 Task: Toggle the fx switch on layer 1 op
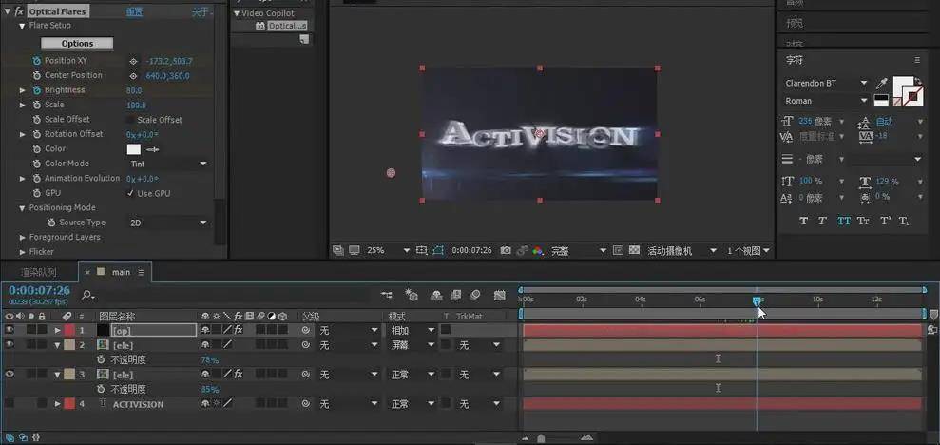click(238, 330)
